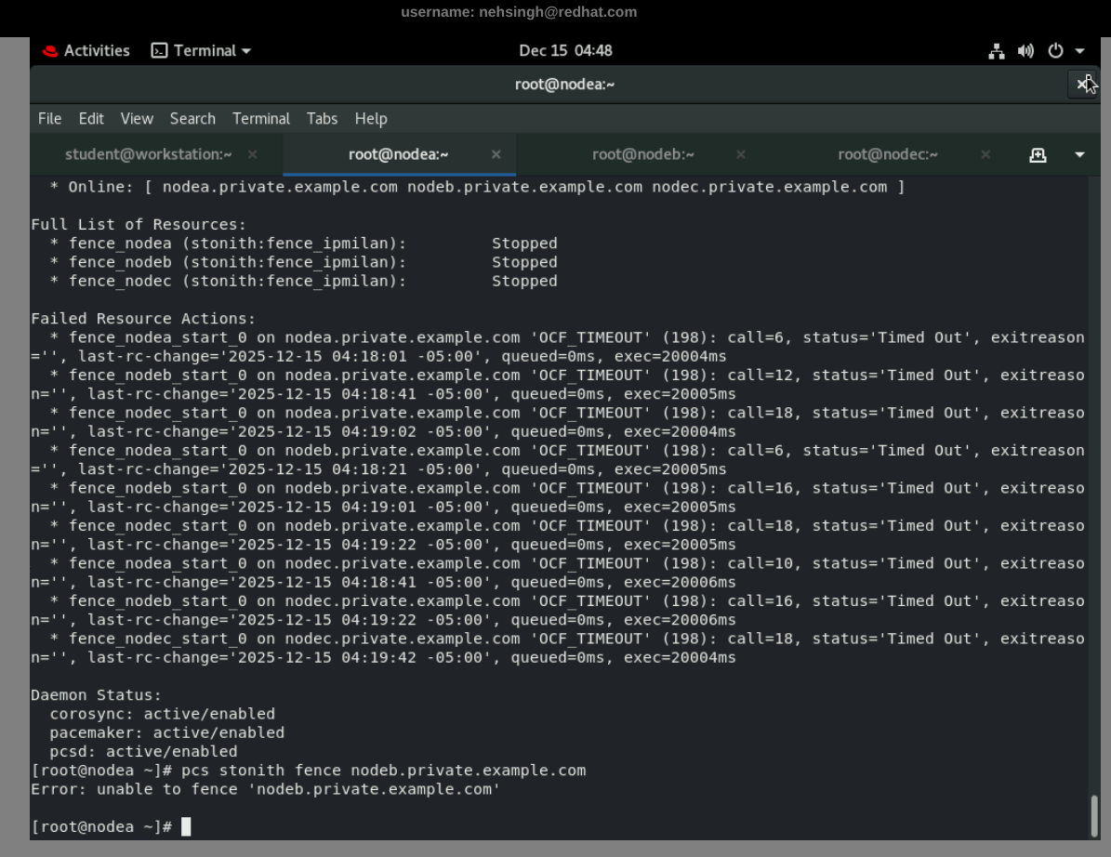Viewport: 1111px width, 857px height.
Task: Switch to root@nodec:~ tab
Action: coord(887,154)
